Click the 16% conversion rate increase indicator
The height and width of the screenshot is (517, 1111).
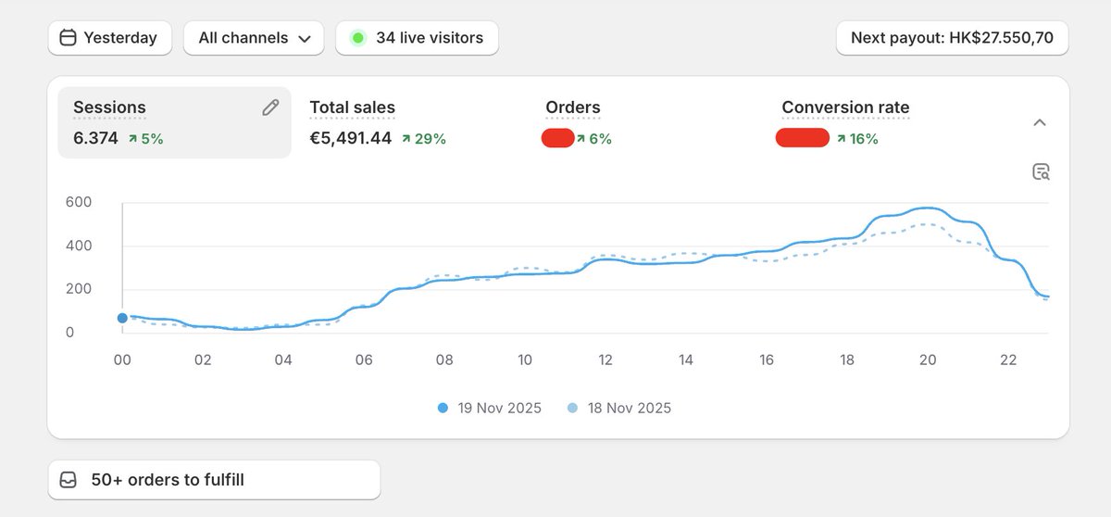tap(856, 139)
